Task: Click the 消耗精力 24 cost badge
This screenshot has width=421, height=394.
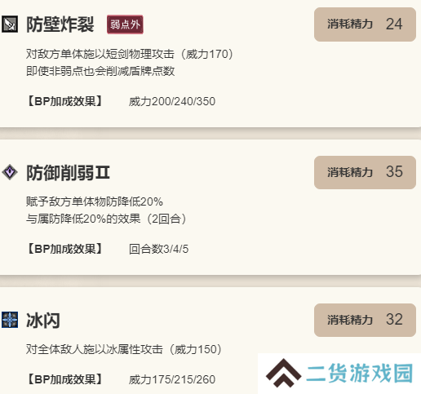Action: click(365, 24)
